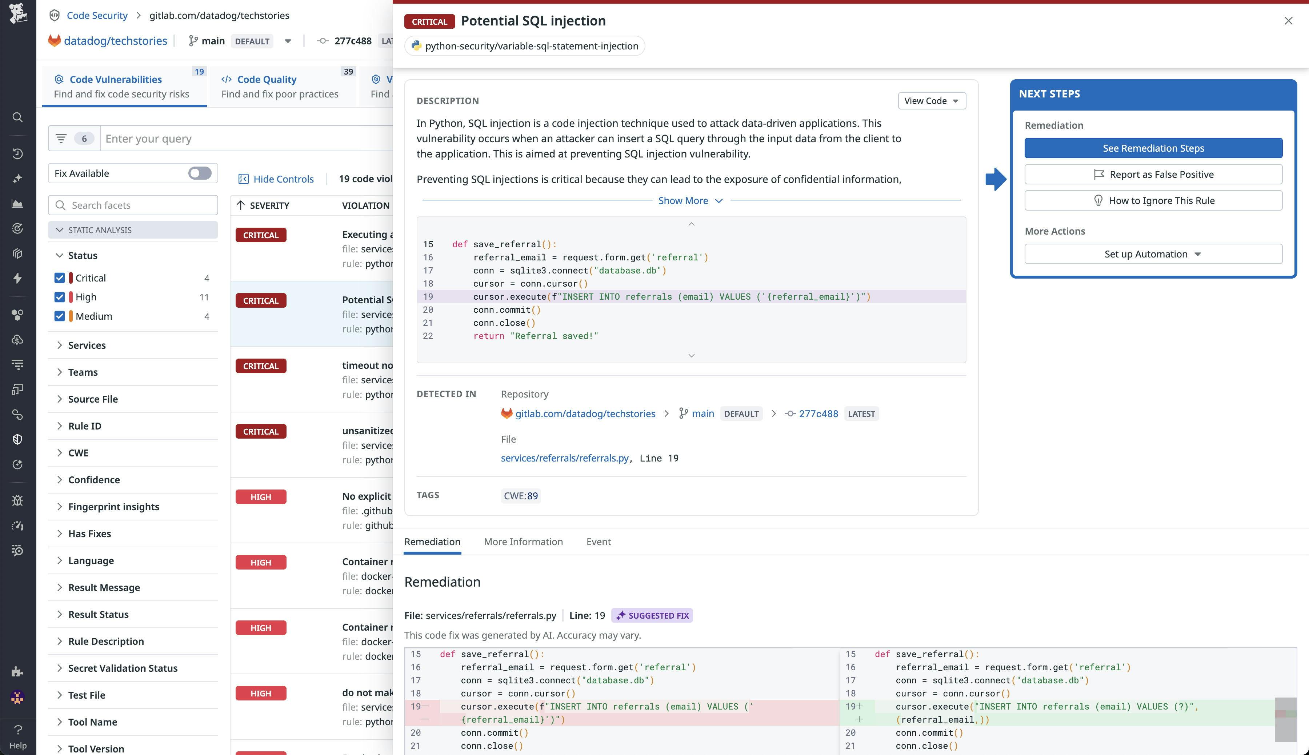Collapse the STATIC ANALYSIS section

coord(59,230)
